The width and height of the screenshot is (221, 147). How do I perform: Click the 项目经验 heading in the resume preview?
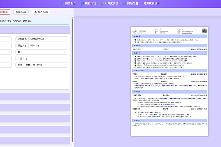pos(137,92)
